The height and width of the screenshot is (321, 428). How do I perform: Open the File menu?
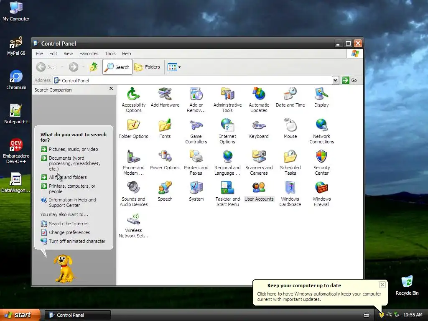click(39, 53)
